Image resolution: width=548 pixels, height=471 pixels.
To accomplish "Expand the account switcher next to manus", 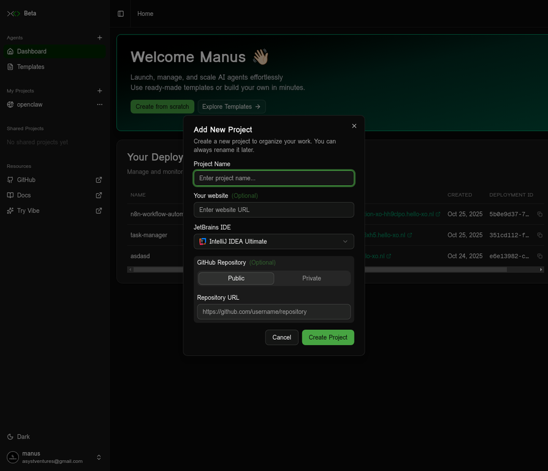I will (x=99, y=457).
